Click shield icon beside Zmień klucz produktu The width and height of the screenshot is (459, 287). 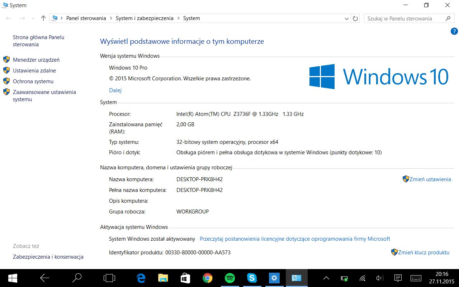coord(394,252)
